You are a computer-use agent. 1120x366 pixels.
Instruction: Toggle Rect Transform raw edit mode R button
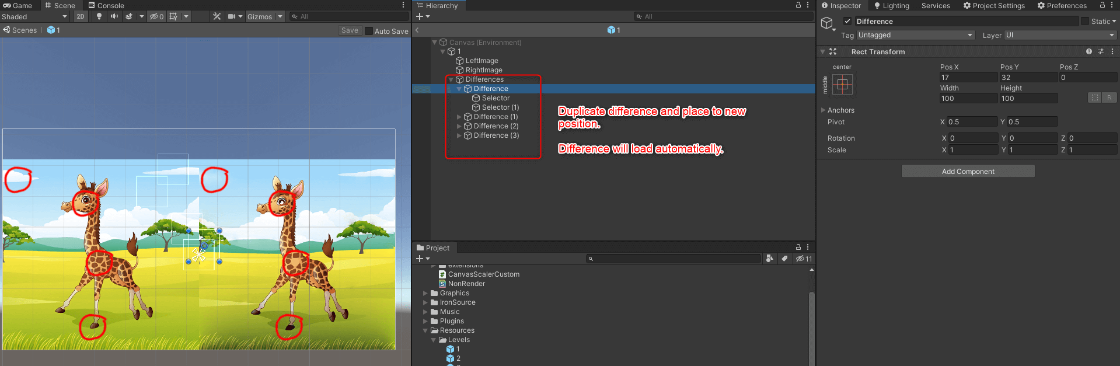coord(1109,97)
